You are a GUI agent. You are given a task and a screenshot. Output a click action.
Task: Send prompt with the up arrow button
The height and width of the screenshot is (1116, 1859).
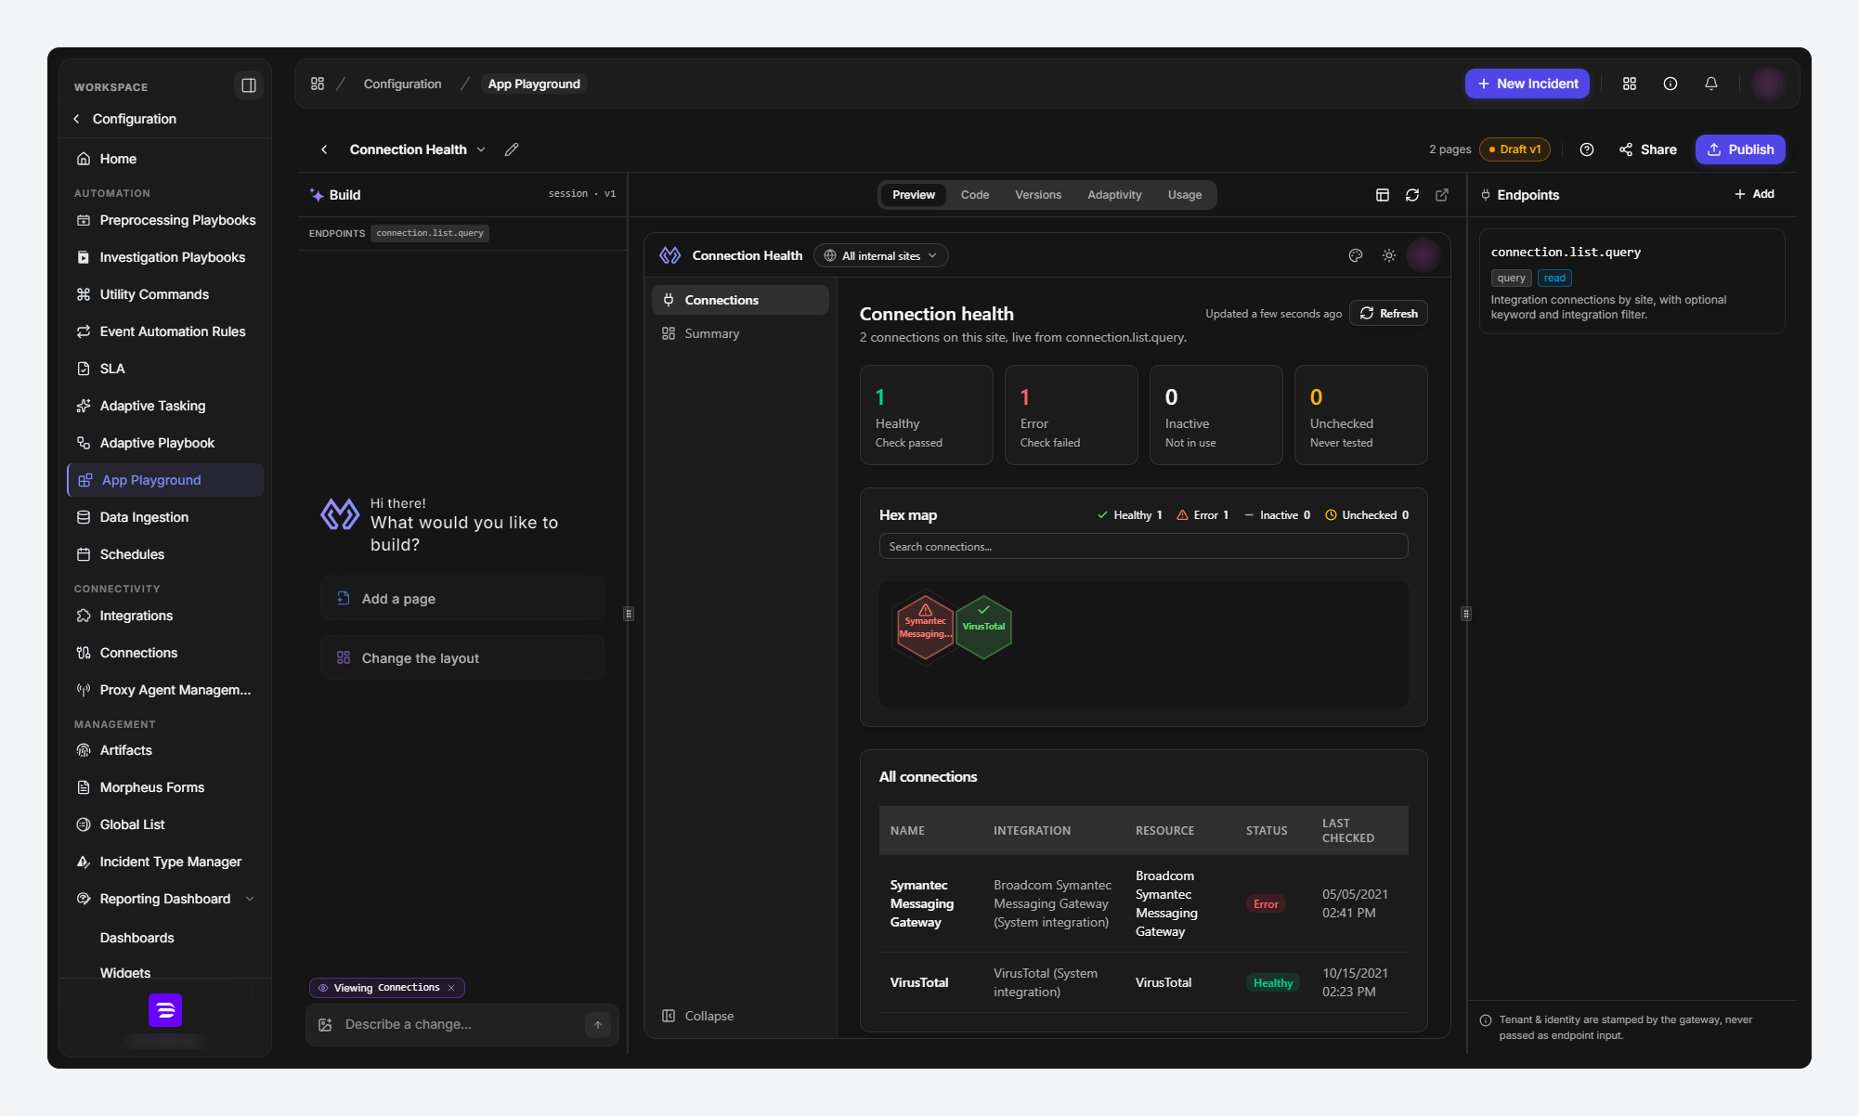coord(598,1025)
